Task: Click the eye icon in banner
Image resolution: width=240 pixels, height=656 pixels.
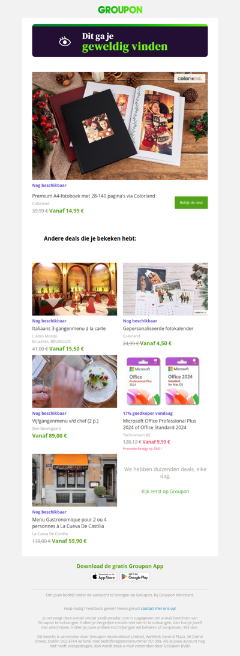Action: [65, 41]
